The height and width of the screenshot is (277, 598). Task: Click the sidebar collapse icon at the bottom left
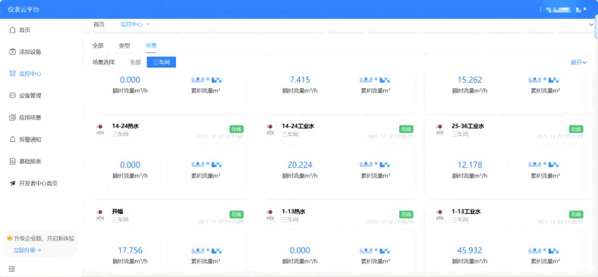coord(12,269)
